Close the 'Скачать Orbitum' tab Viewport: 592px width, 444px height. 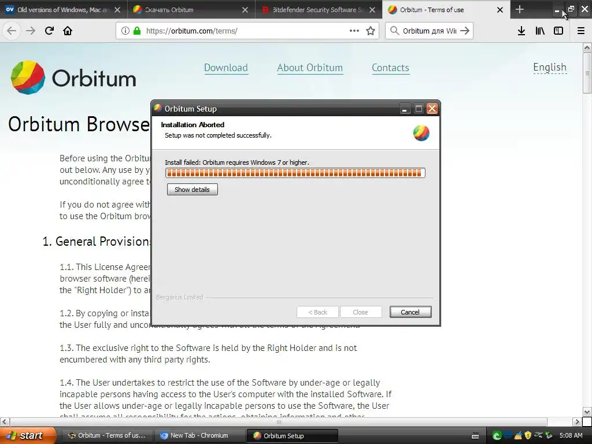pyautogui.click(x=245, y=10)
